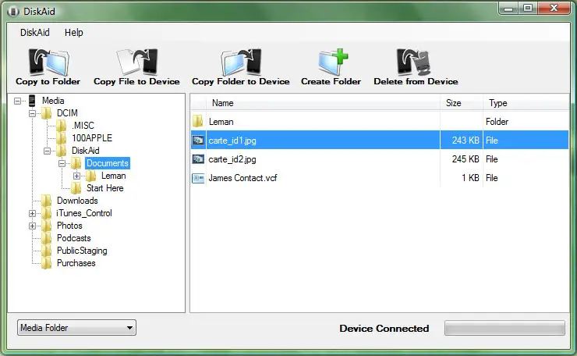Screen dimensions: 577x356
Task: Select the Leman folder name in file list
Action: (x=221, y=122)
